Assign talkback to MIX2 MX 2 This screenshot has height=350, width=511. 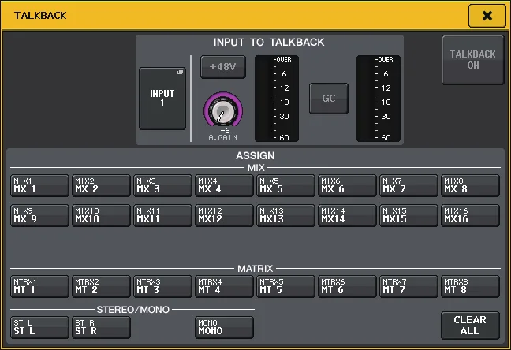(101, 185)
